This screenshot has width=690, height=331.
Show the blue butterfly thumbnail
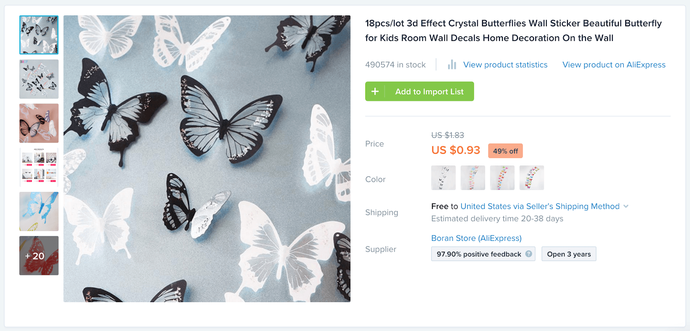[39, 211]
